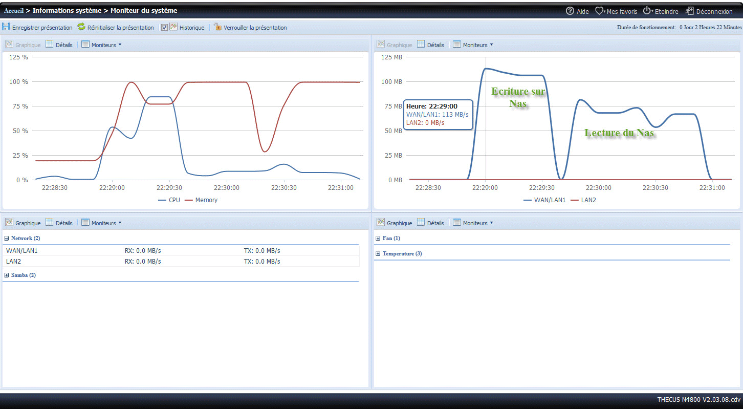
Task: Click Moniteur du système breadcrumb title
Action: 144,11
